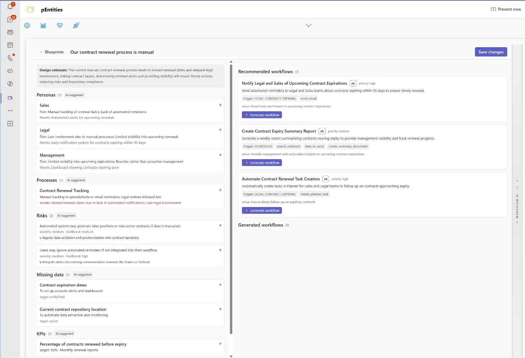Image resolution: width=525 pixels, height=358 pixels.
Task: Click the search_contracts action tag
Action: click(288, 146)
